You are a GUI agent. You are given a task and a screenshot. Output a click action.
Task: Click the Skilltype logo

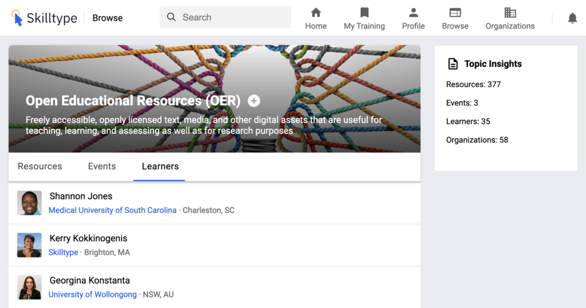coord(44,18)
